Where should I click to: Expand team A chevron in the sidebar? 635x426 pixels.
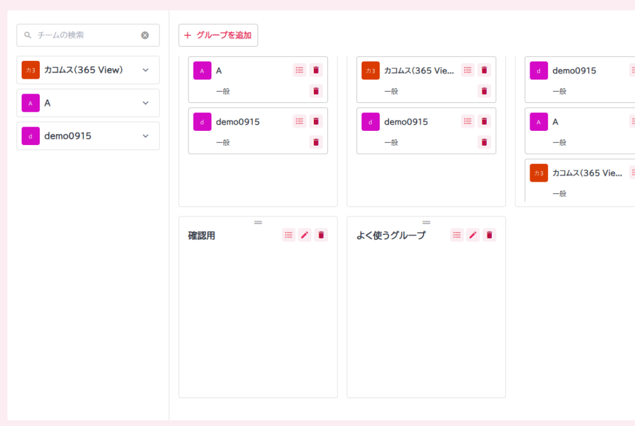click(x=146, y=103)
